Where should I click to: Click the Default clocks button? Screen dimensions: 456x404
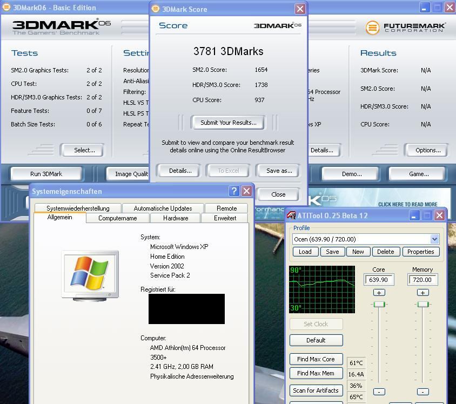(316, 340)
